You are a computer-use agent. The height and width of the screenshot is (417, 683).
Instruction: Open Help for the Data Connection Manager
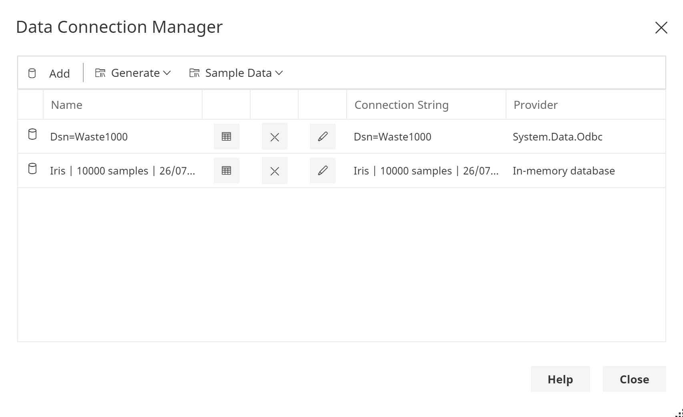(560, 379)
